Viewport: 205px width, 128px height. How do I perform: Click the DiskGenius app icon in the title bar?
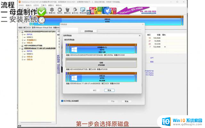tap(20, 2)
